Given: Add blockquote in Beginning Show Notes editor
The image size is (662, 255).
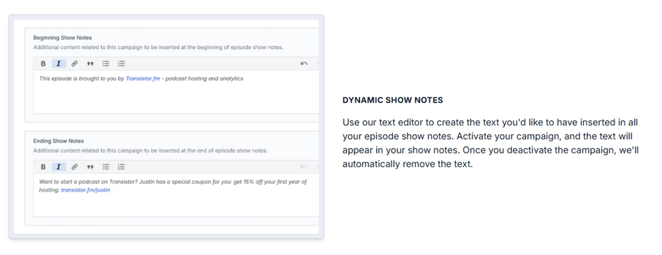Looking at the screenshot, I should (90, 64).
